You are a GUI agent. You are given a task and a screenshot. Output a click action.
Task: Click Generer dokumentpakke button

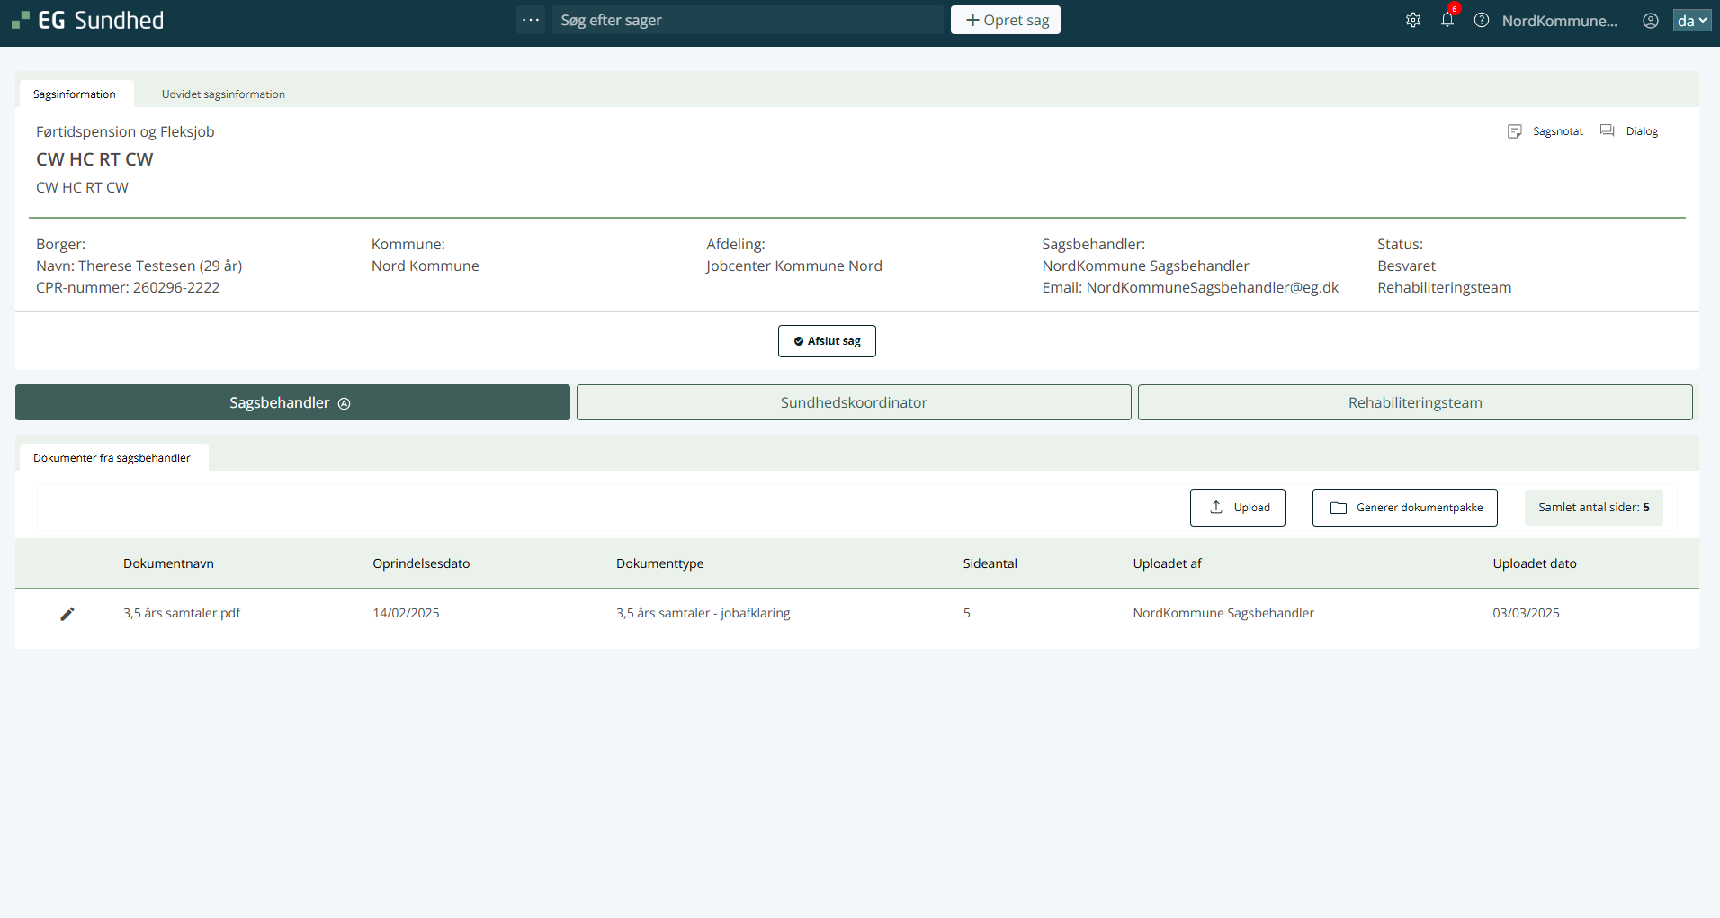pyautogui.click(x=1404, y=508)
